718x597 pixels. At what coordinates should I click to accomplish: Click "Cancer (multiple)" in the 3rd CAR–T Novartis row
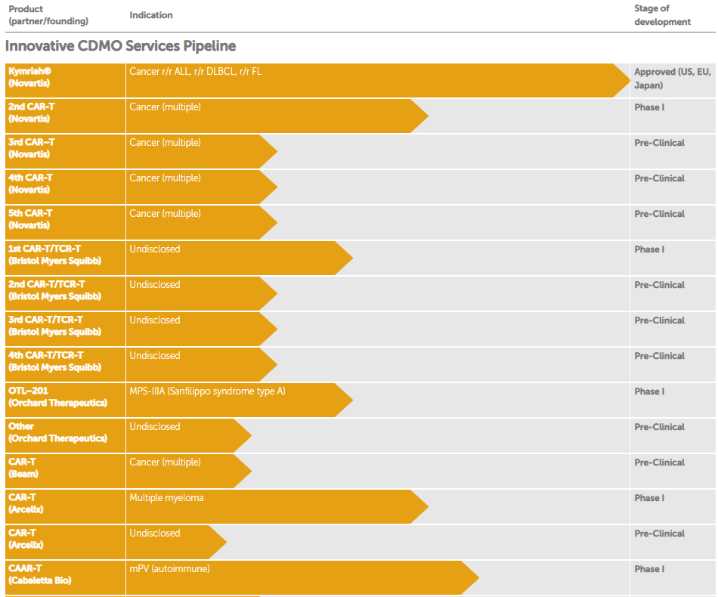tap(166, 142)
